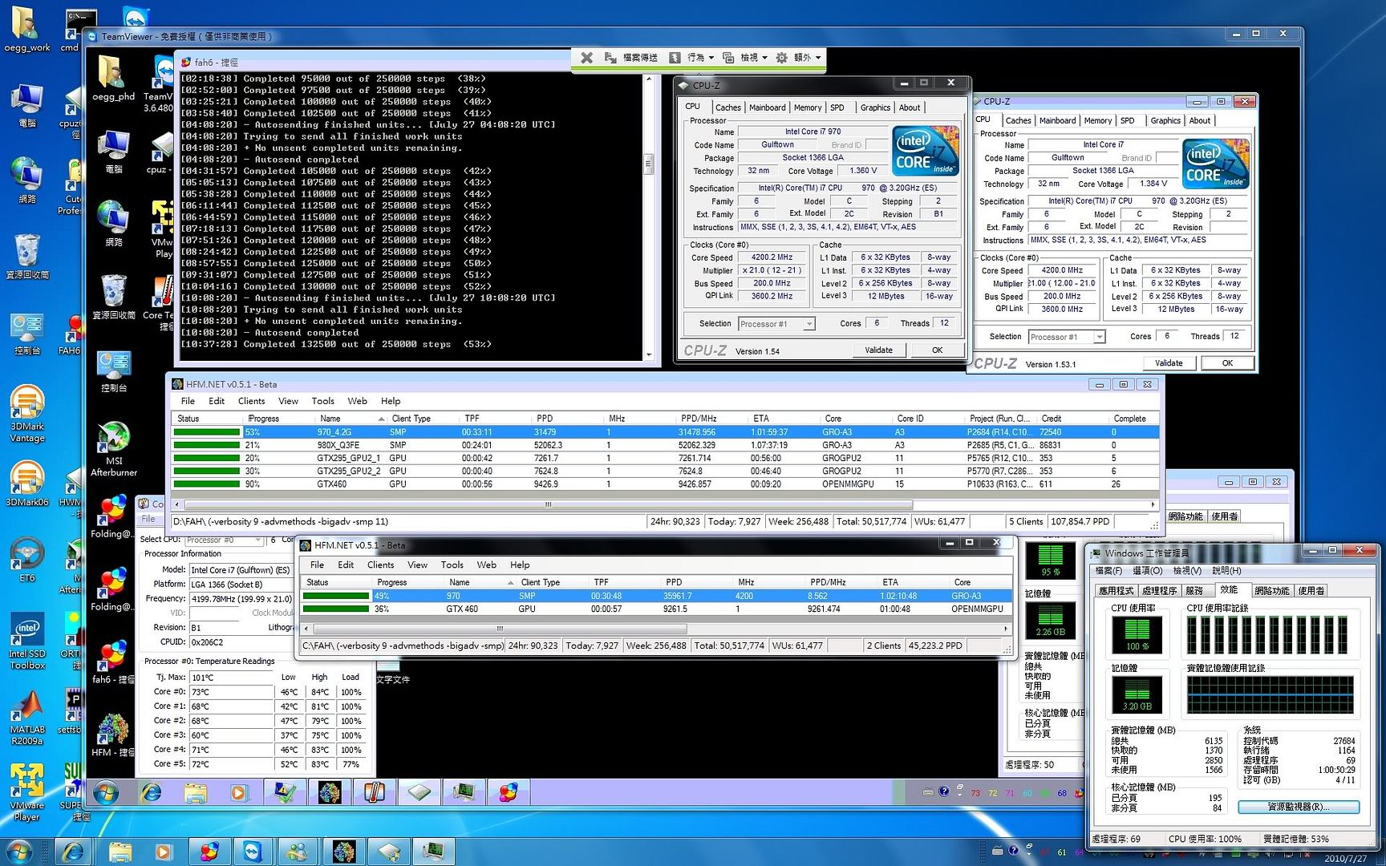This screenshot has height=866, width=1386.
Task: Launch the cmd shortcut on the local desktop
Action: (x=77, y=29)
